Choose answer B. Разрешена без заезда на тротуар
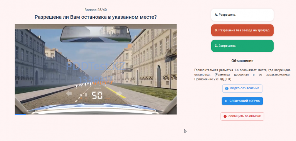 click(x=242, y=30)
